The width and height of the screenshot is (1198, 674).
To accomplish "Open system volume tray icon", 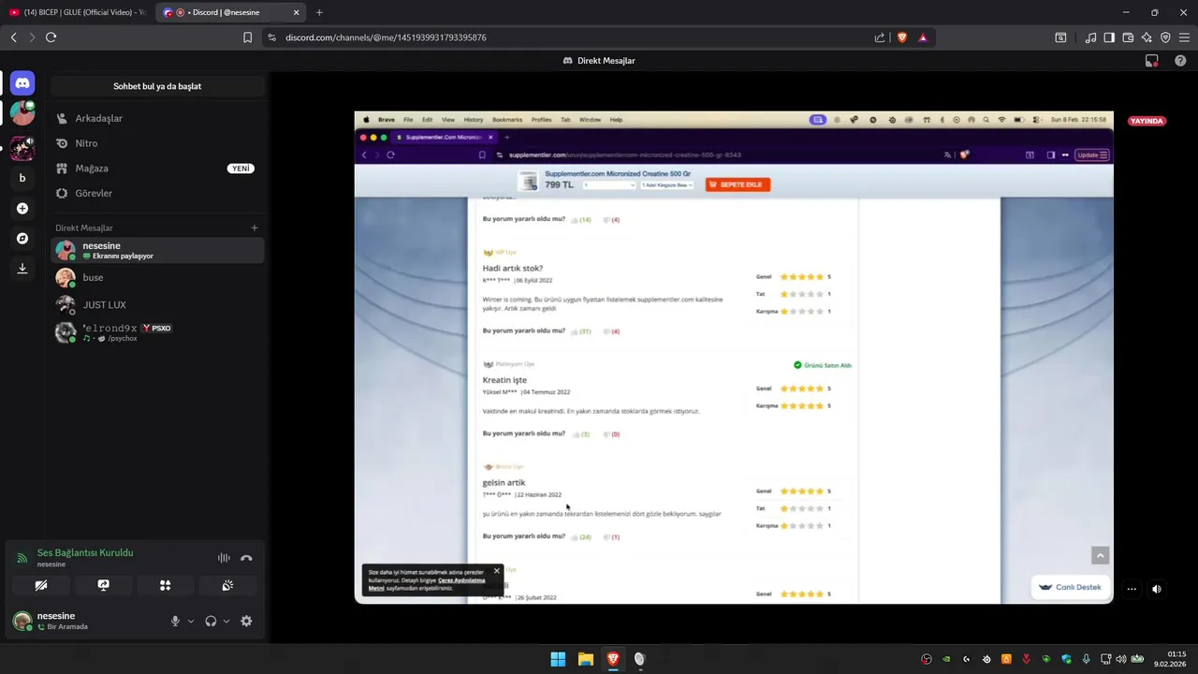I will click(x=1121, y=659).
